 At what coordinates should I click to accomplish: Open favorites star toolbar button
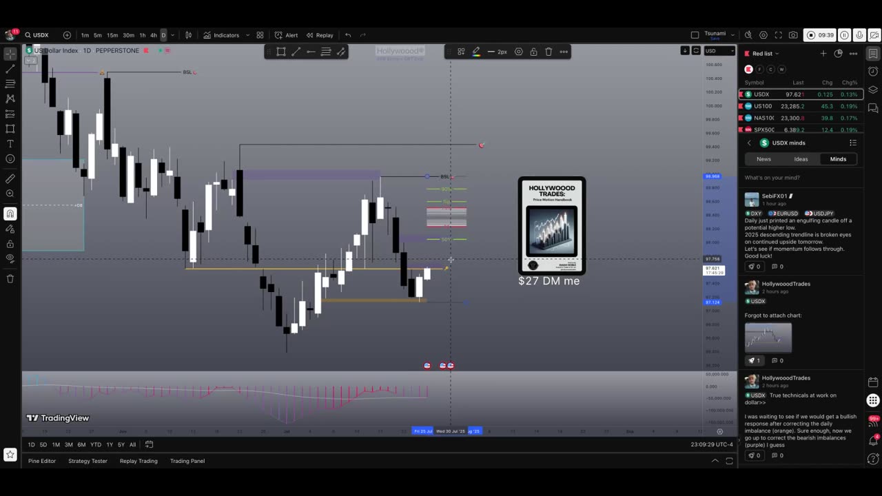(x=10, y=455)
